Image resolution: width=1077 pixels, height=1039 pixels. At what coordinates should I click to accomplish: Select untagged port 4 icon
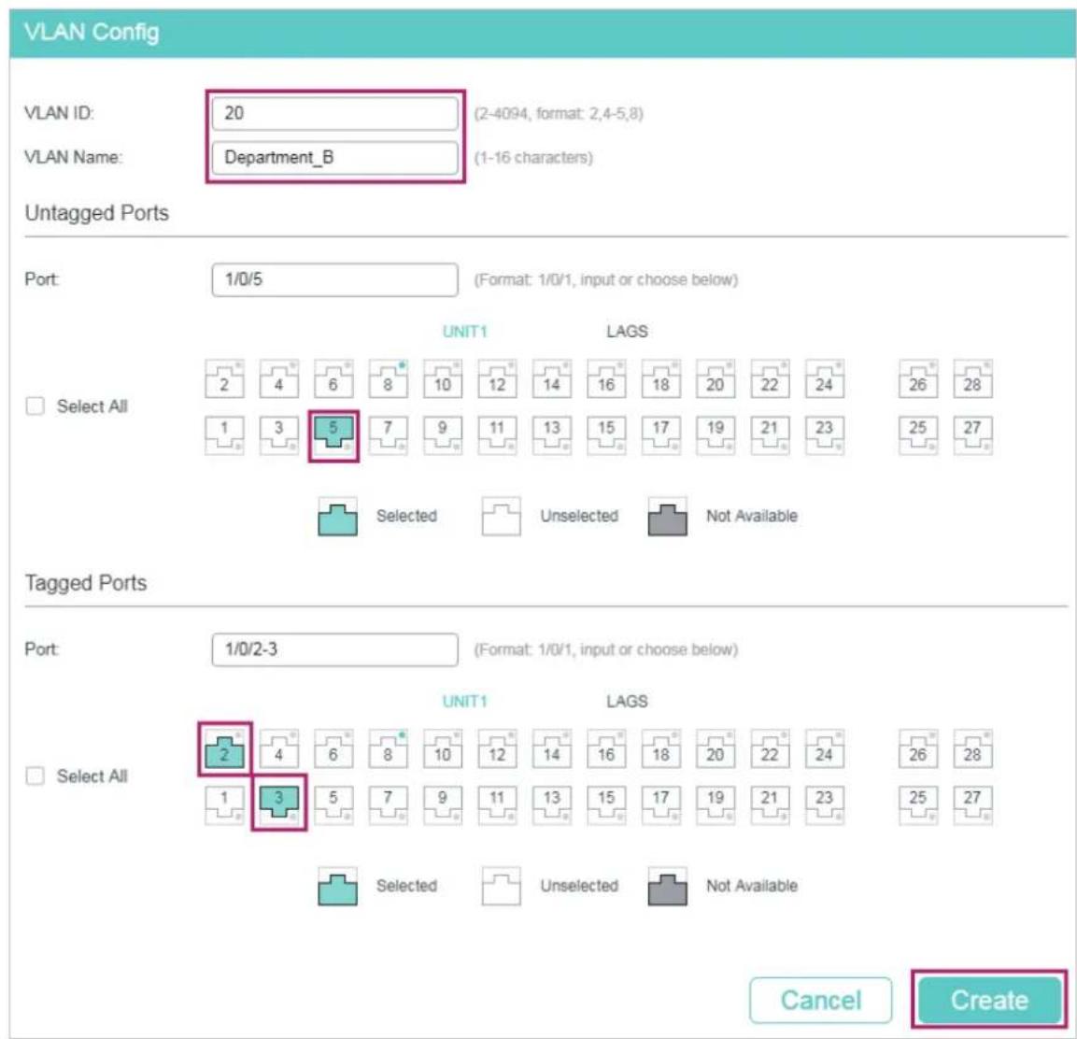(279, 378)
